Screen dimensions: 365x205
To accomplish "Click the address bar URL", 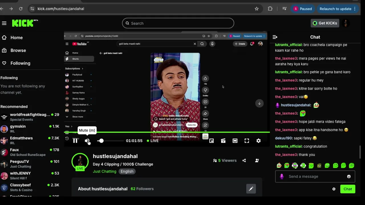I will (61, 9).
